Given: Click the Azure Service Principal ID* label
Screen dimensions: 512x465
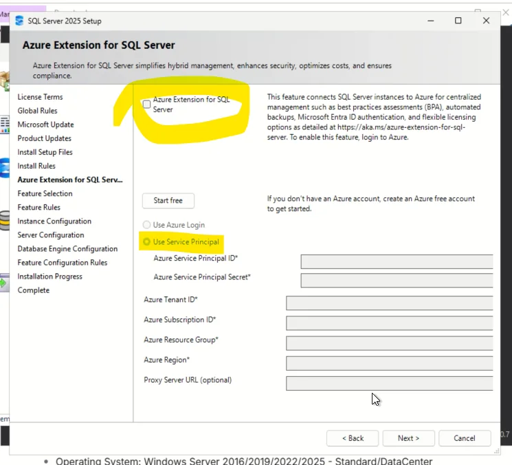Looking at the screenshot, I should coord(196,258).
